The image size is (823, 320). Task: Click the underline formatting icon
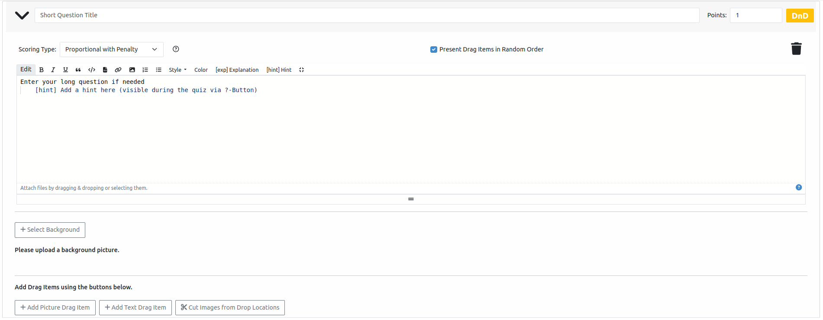65,70
